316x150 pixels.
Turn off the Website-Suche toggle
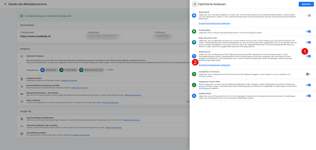[x=308, y=56]
